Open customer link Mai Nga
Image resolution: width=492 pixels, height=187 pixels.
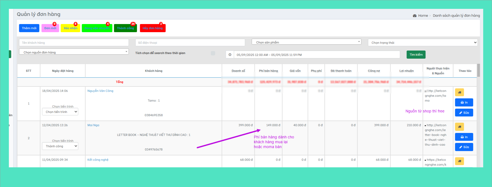pos(93,125)
